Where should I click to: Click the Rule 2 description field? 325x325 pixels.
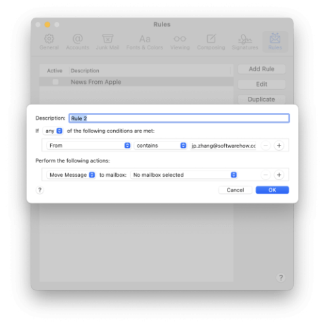coord(179,118)
